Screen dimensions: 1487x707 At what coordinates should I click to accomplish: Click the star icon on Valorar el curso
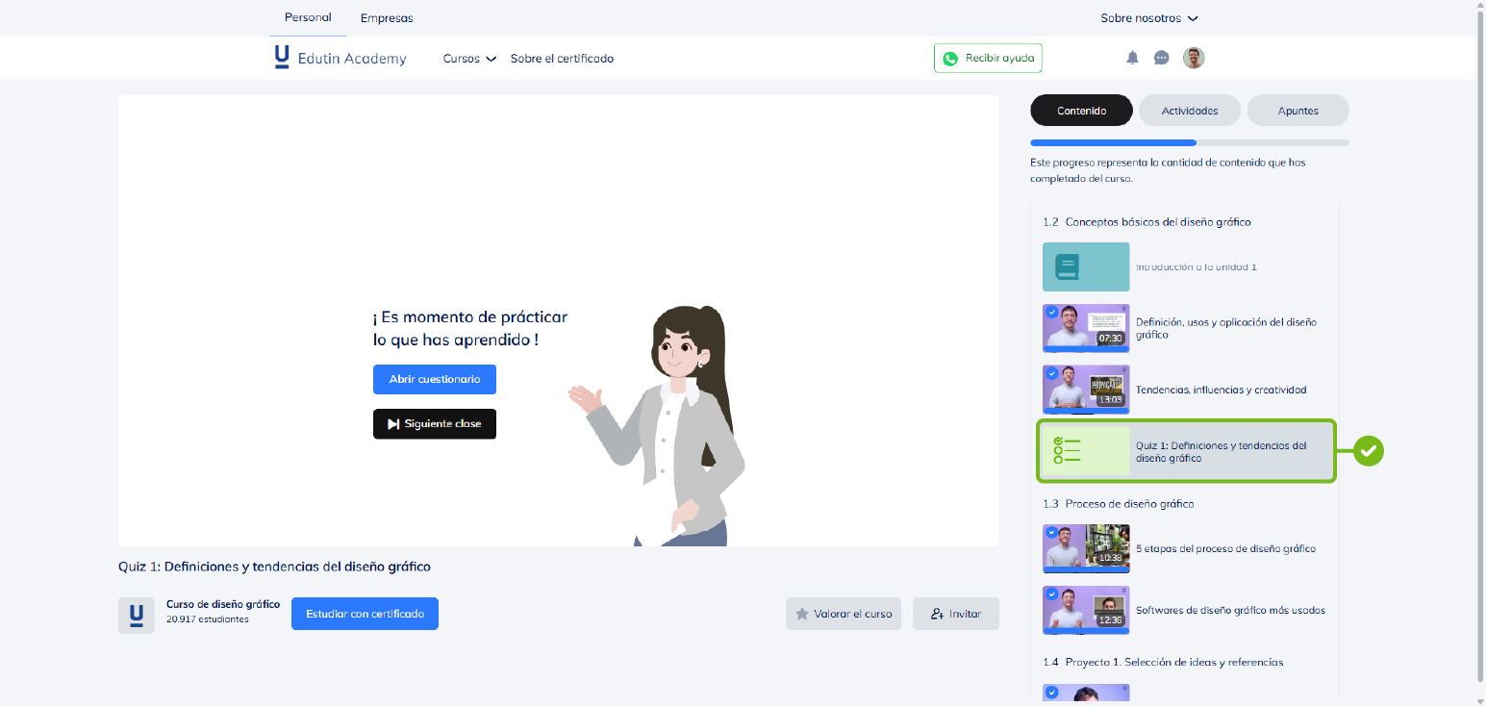pyautogui.click(x=801, y=614)
